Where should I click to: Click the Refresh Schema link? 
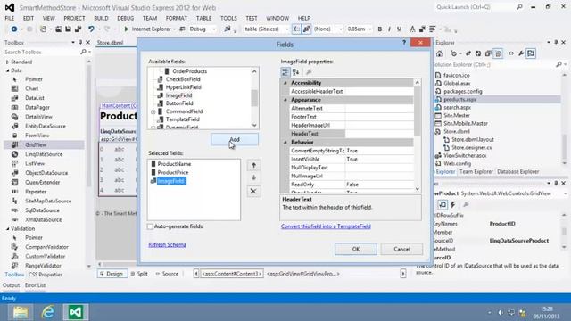tap(167, 244)
